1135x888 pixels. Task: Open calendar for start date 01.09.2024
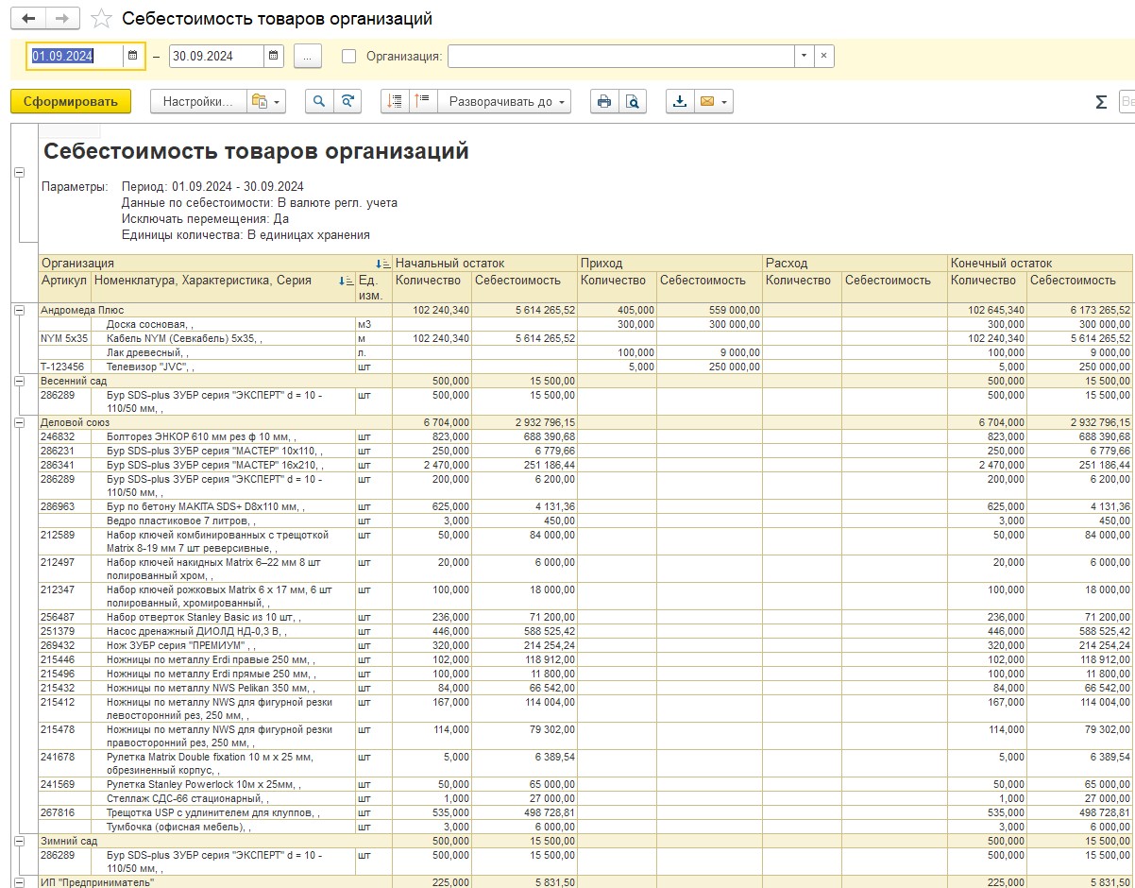(133, 56)
